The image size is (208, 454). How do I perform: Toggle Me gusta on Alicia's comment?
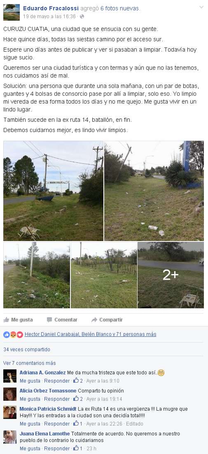point(30,399)
